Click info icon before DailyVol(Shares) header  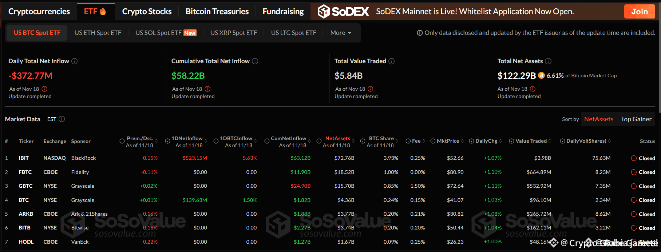pyautogui.click(x=562, y=141)
